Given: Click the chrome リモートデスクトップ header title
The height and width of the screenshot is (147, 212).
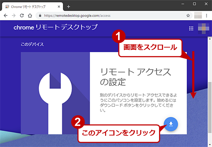Looking at the screenshot, I should (55, 27).
